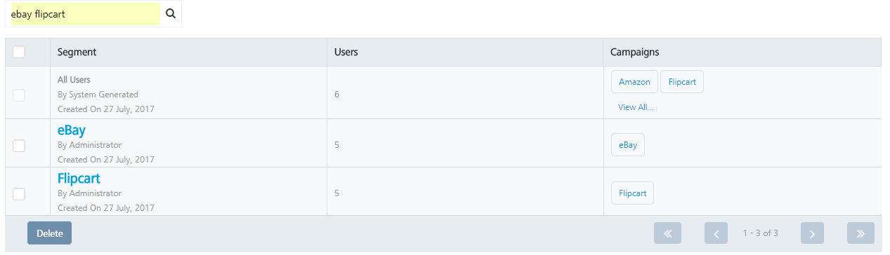The height and width of the screenshot is (255, 890).
Task: Open Flipcart campaign tag in All Users row
Action: pos(682,82)
